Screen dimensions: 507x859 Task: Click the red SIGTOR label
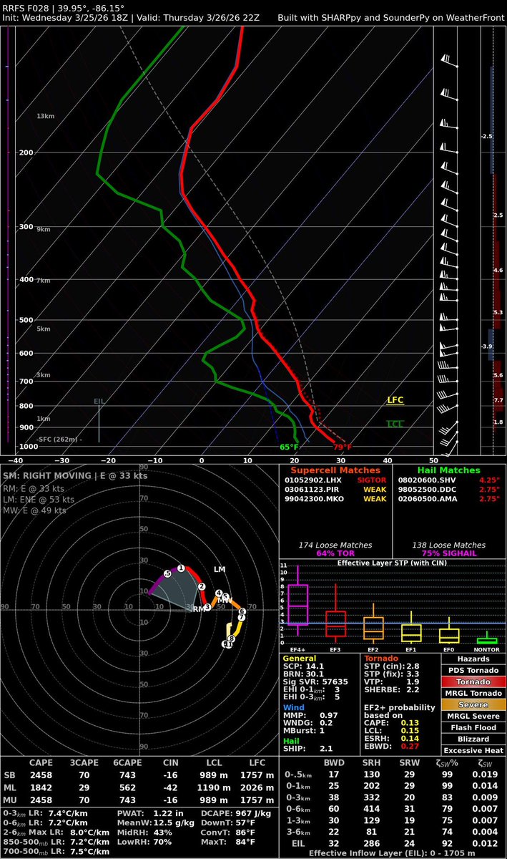(x=372, y=481)
